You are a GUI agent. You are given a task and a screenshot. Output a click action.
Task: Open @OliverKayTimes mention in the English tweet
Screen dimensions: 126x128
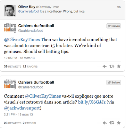22,40
